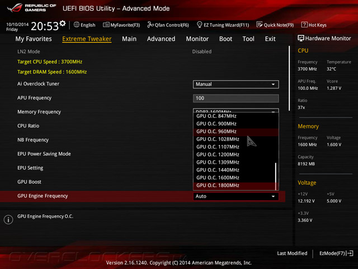
Task: Open the Monitor tab
Action: (x=197, y=39)
